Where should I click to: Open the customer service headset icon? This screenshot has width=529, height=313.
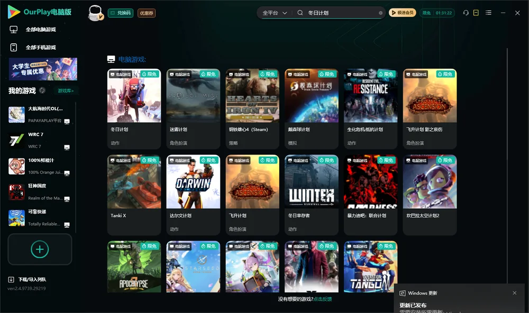point(466,13)
